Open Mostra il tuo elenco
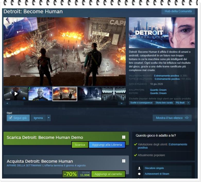Image resolution: width=201 pixels, height=182 pixels. tap(172, 118)
